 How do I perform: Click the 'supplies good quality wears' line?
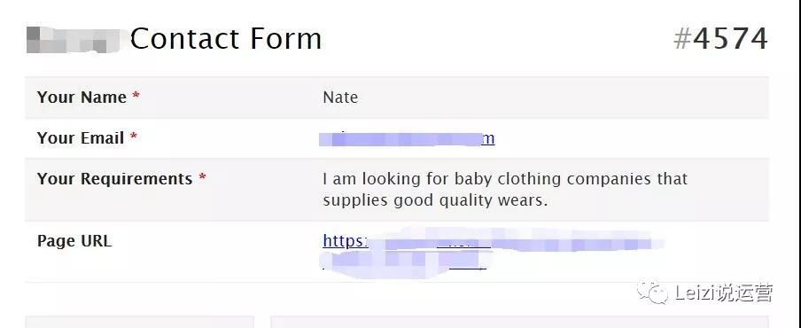pyautogui.click(x=435, y=200)
